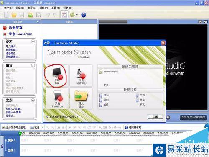Close the welcome dialog with red X
Screen dimensions: 209x157
[x=163, y=43]
